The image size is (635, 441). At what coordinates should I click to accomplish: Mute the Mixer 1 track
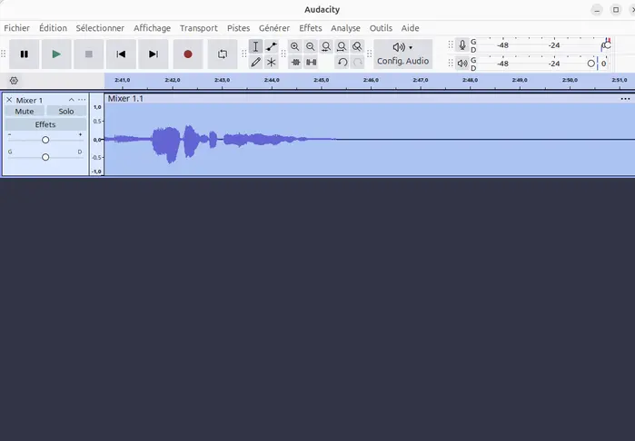tap(25, 112)
